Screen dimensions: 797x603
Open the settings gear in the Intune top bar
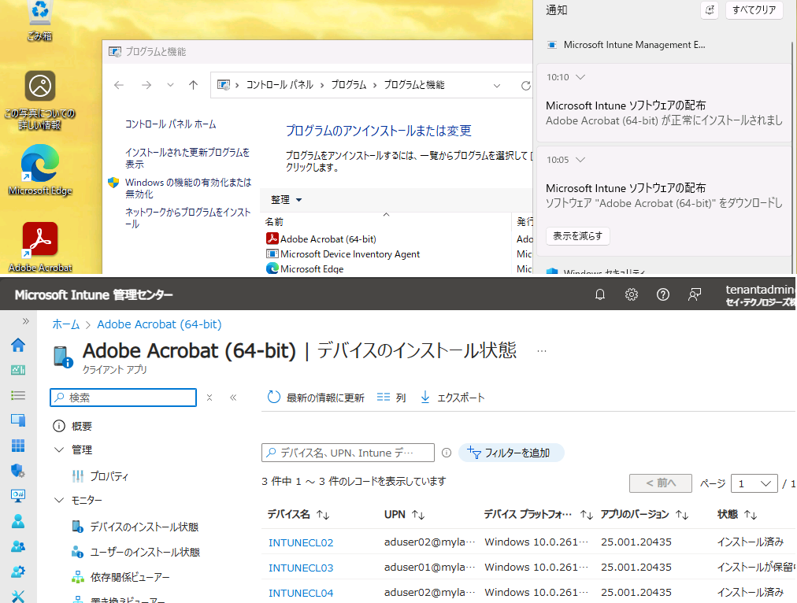631,294
